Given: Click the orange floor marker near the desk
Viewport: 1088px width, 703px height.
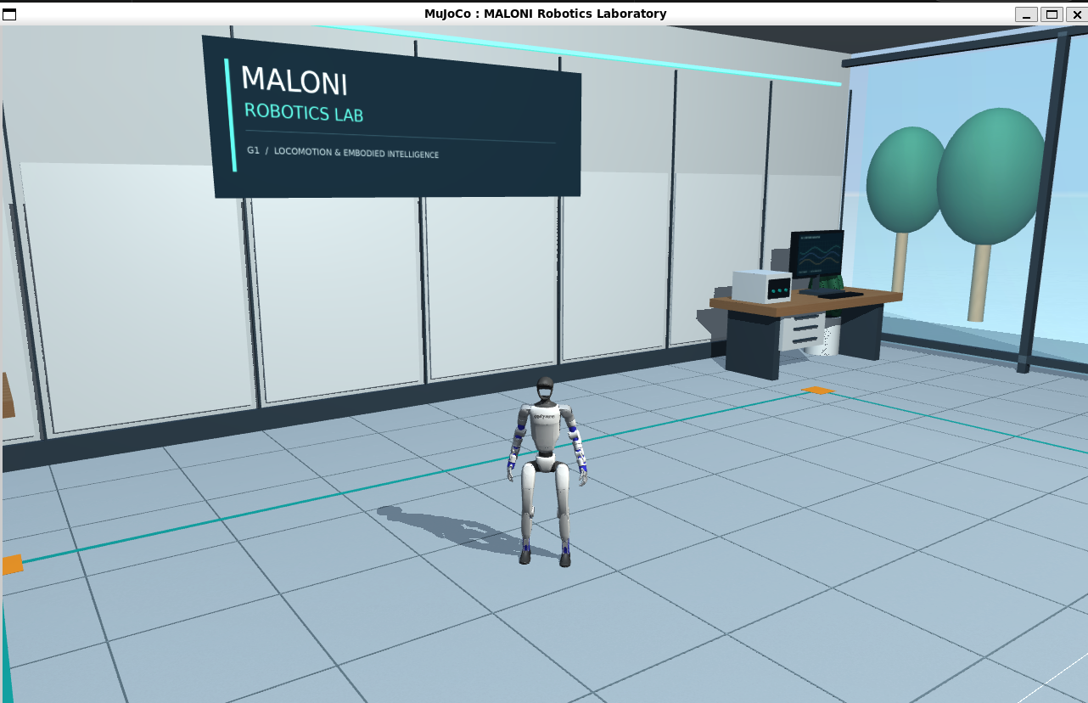Looking at the screenshot, I should coord(818,391).
